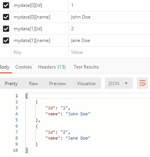Switch to Visualize view mode
This screenshot has height=157, width=150.
point(86,84)
